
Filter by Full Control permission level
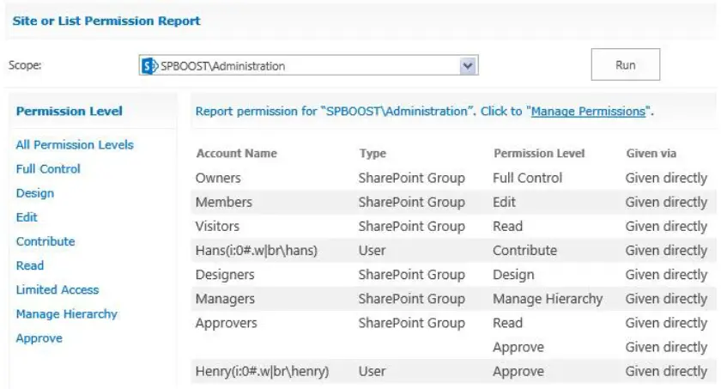48,169
